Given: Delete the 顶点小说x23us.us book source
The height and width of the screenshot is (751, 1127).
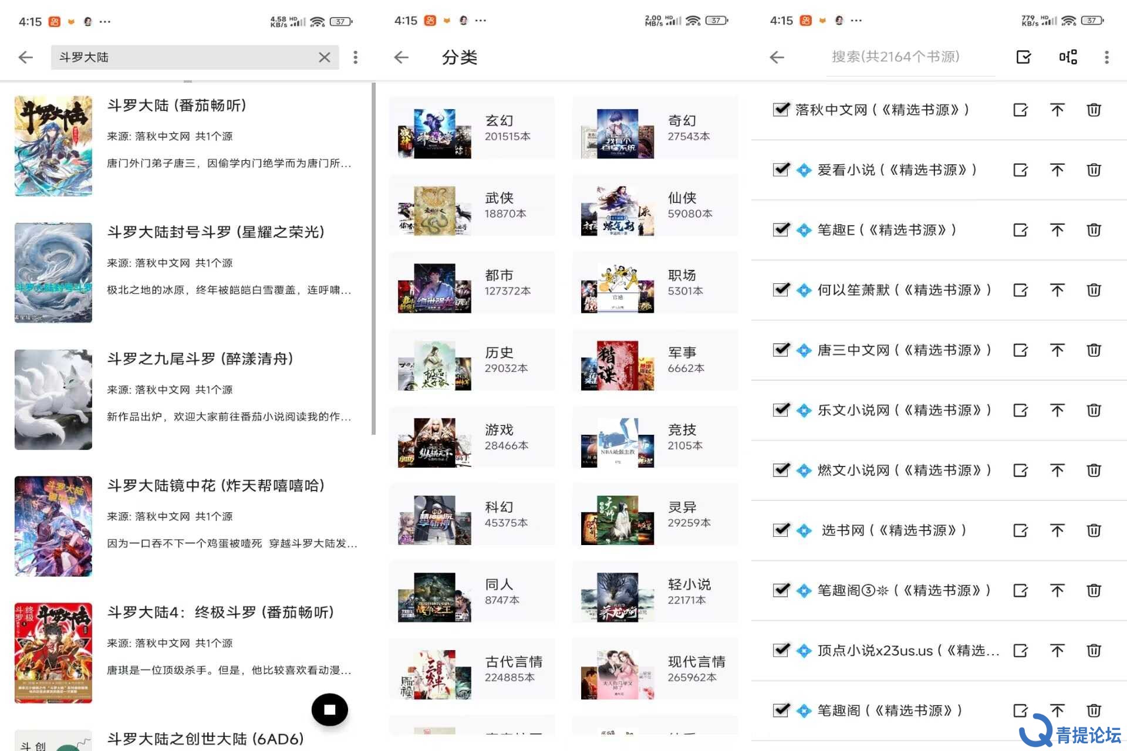Looking at the screenshot, I should tap(1094, 650).
